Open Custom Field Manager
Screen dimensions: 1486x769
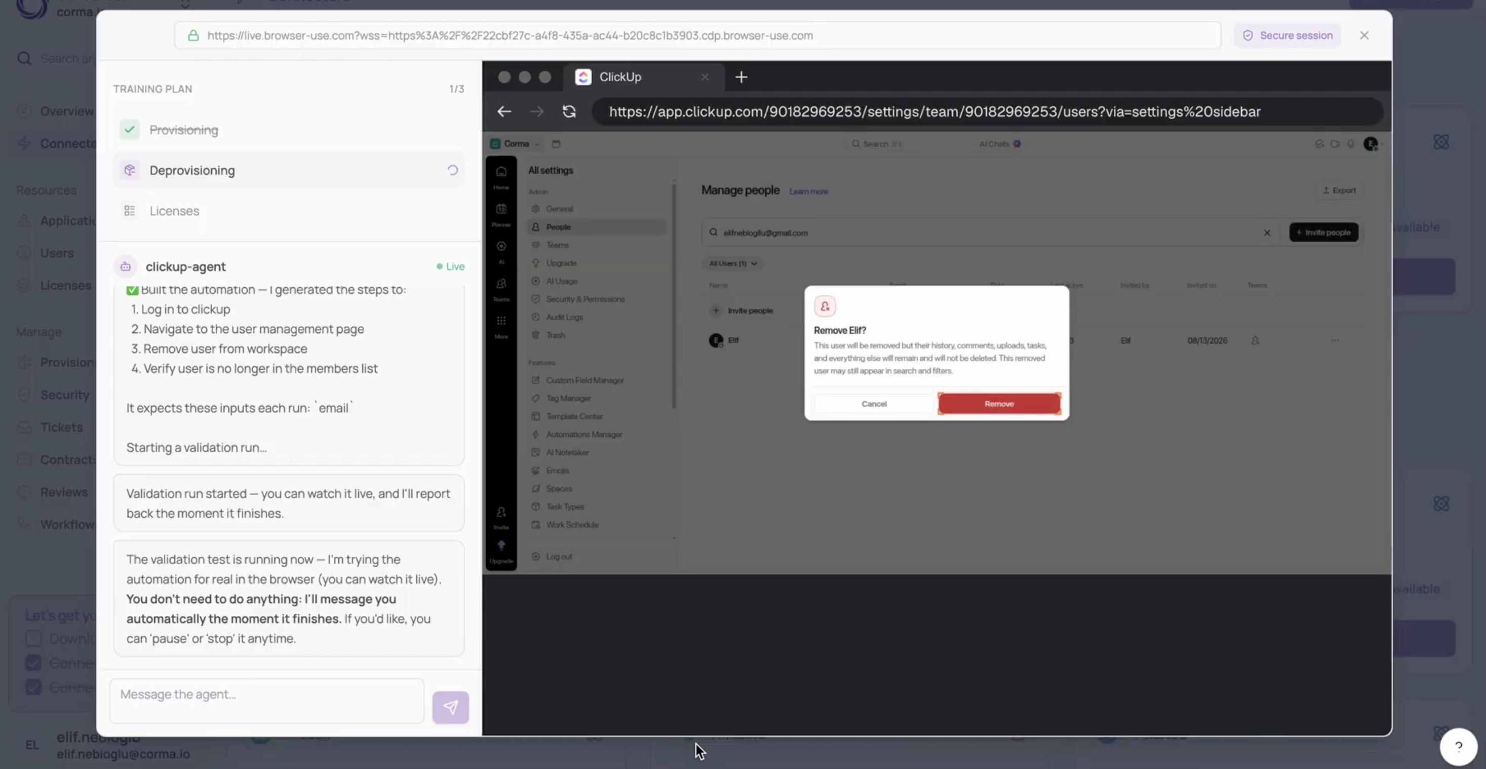coord(597,380)
